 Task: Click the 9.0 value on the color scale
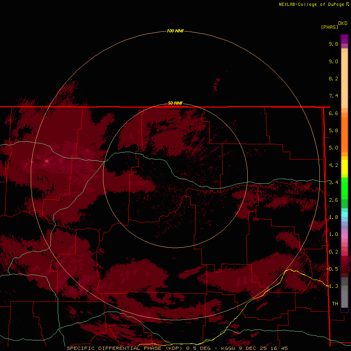pos(333,61)
